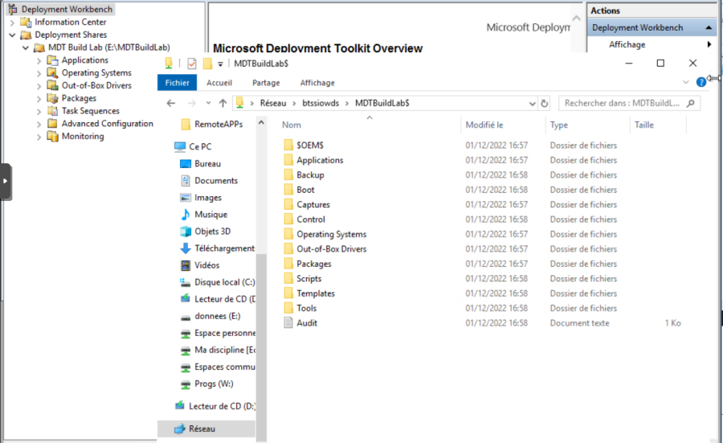
Task: Select the Audit text document icon
Action: coord(288,323)
